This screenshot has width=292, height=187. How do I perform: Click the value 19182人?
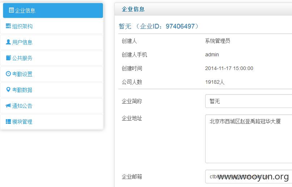tap(215, 82)
